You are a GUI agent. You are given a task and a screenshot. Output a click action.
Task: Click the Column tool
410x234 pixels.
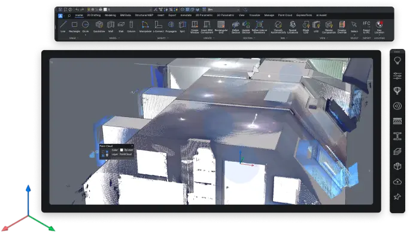(131, 27)
